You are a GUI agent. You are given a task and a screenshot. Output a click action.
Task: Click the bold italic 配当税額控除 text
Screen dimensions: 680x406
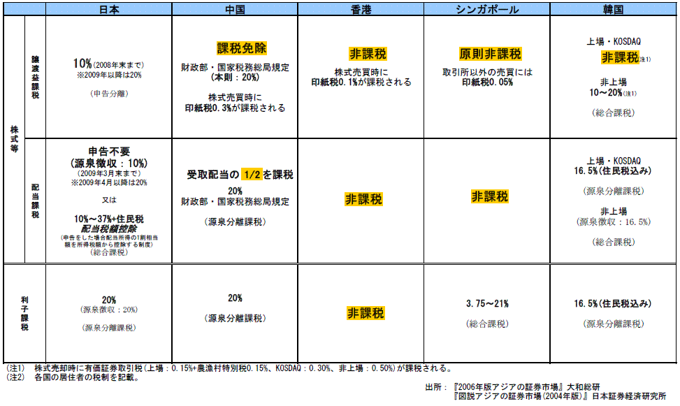108,229
